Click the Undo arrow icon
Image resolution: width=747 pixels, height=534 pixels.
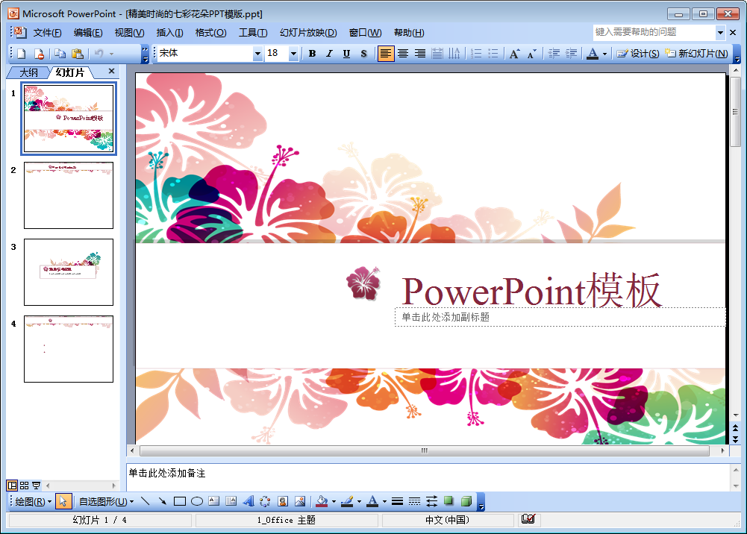pyautogui.click(x=99, y=53)
